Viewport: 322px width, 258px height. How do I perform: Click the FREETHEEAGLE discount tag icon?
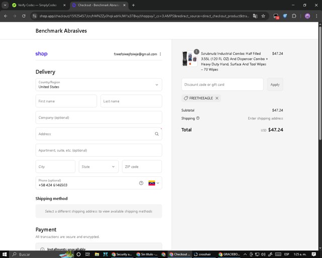[x=186, y=98]
